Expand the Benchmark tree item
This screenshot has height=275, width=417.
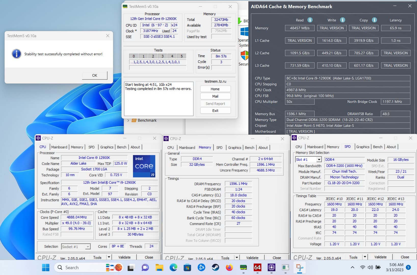click(128, 120)
